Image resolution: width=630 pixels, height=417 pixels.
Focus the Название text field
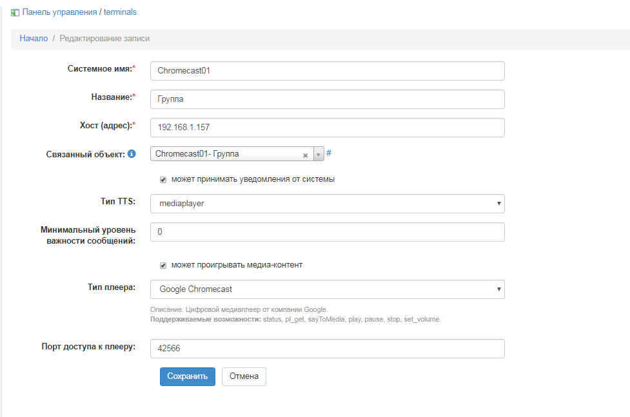pos(327,99)
